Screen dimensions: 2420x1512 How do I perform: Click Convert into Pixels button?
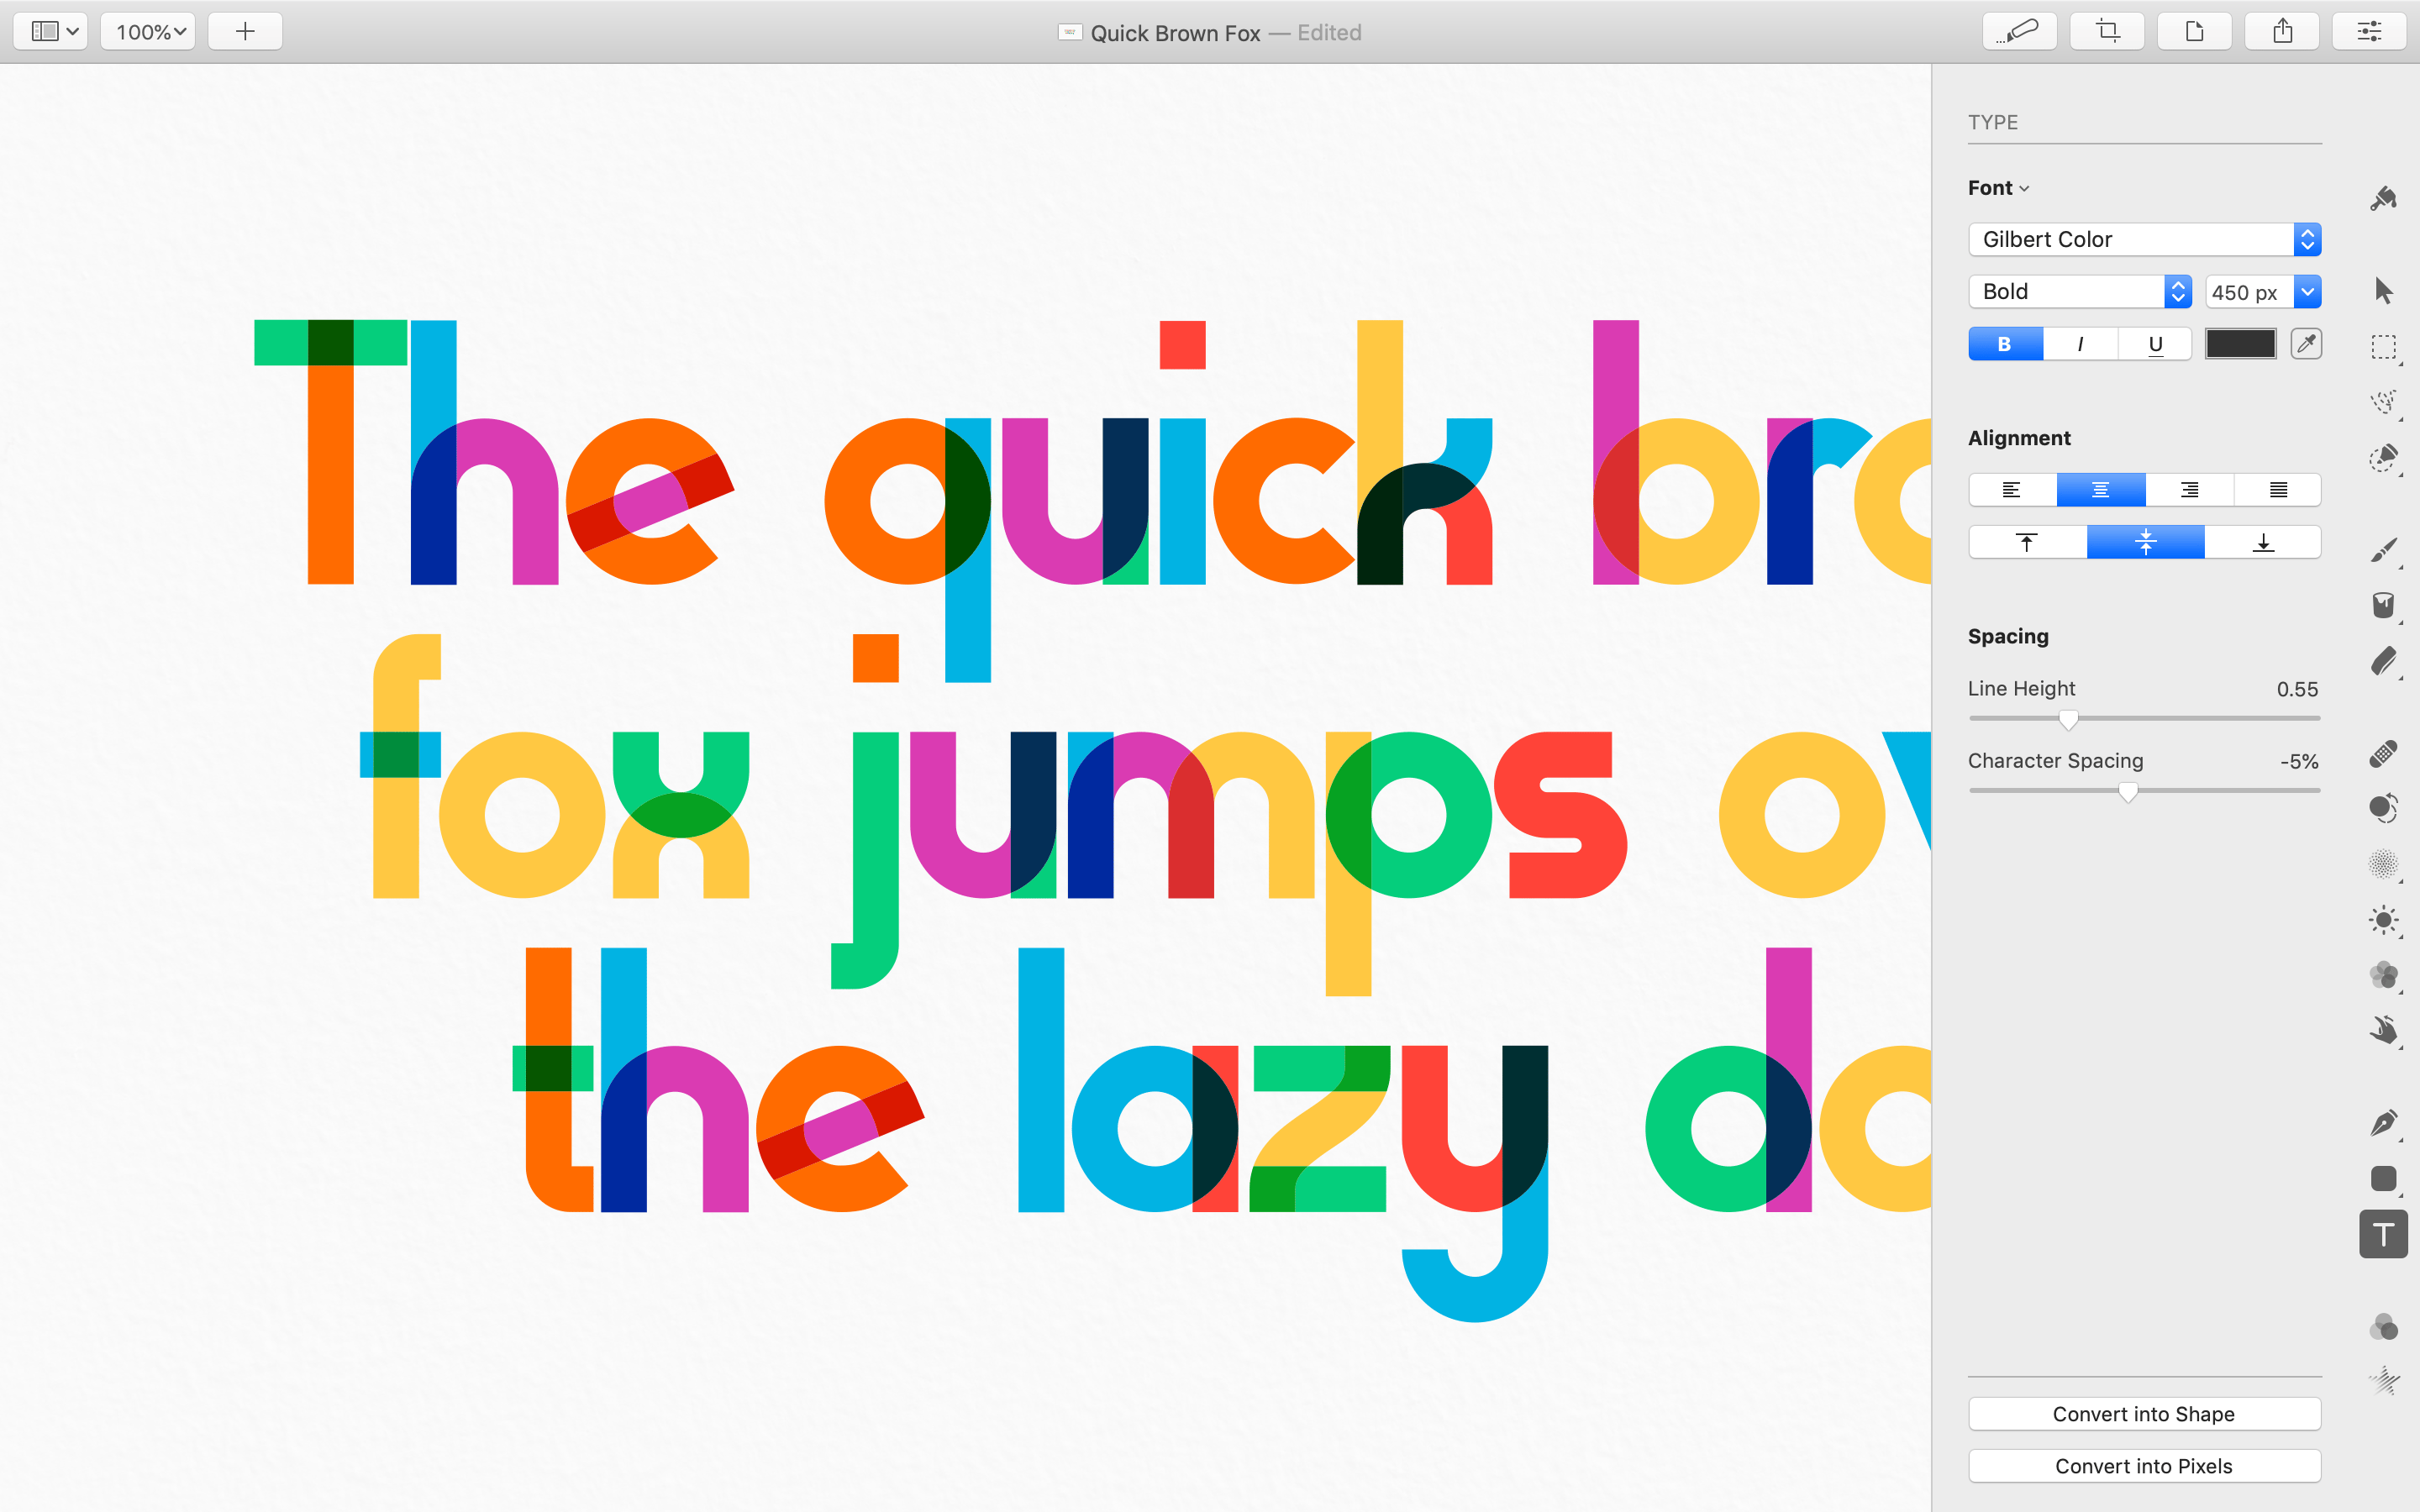click(x=2143, y=1466)
